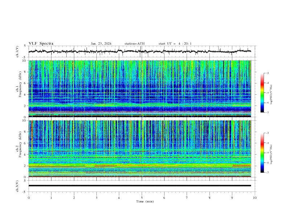Click the lower PSD color scale bar

(x=262, y=153)
